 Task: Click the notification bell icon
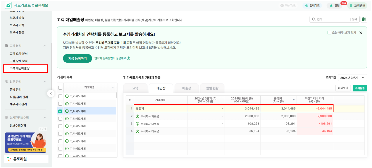331,5
